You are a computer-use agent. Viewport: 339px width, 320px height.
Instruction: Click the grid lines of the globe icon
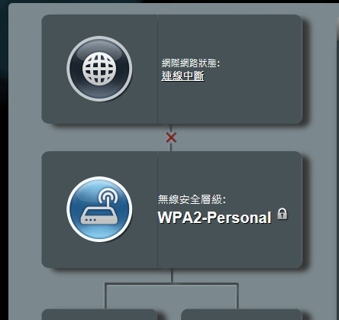click(x=99, y=69)
